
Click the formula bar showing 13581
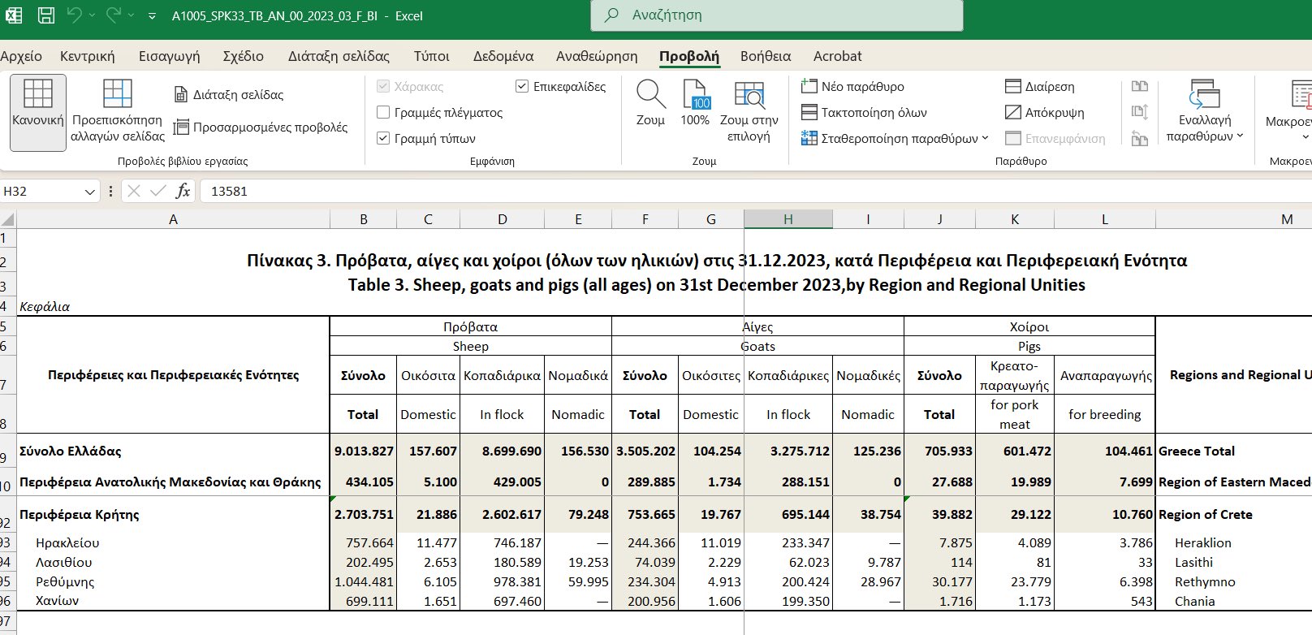(x=755, y=191)
